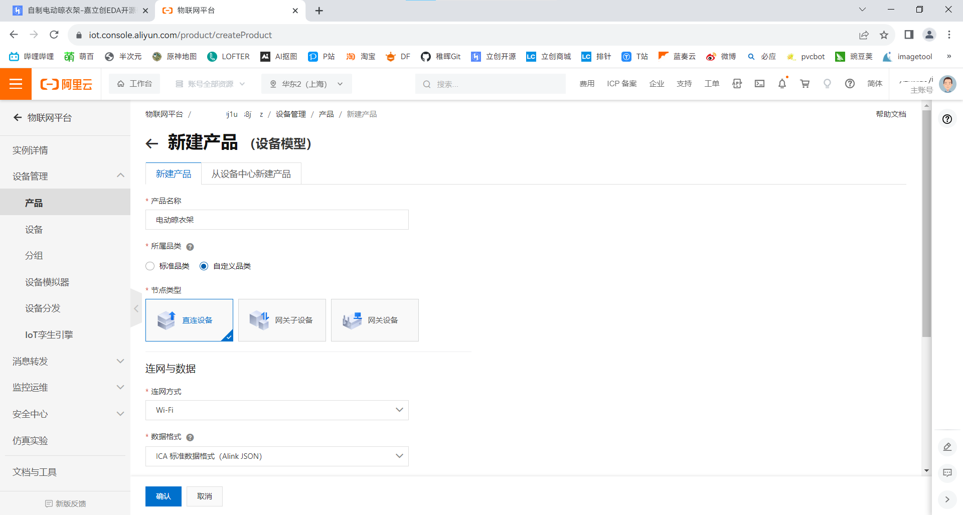Image resolution: width=963 pixels, height=515 pixels.
Task: Open the help question-mark icon on right edge
Action: point(947,119)
